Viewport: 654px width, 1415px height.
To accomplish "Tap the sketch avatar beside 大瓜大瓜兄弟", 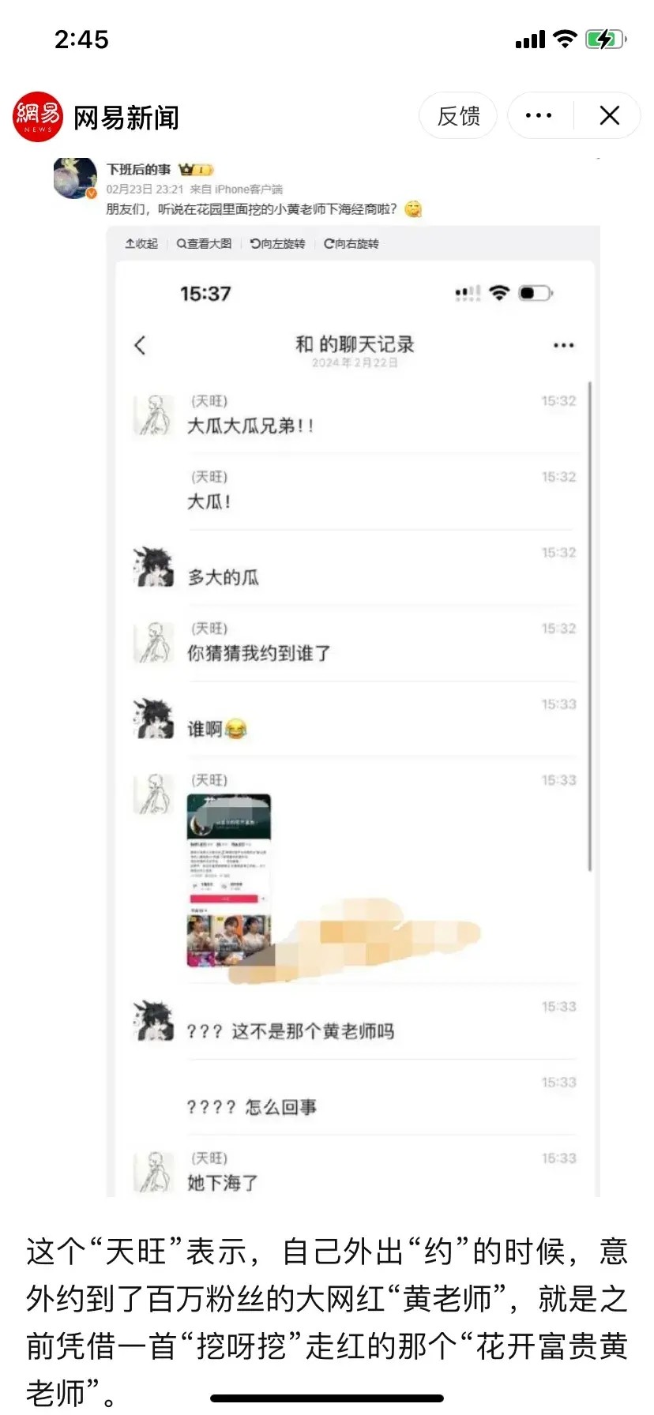I will [x=153, y=416].
